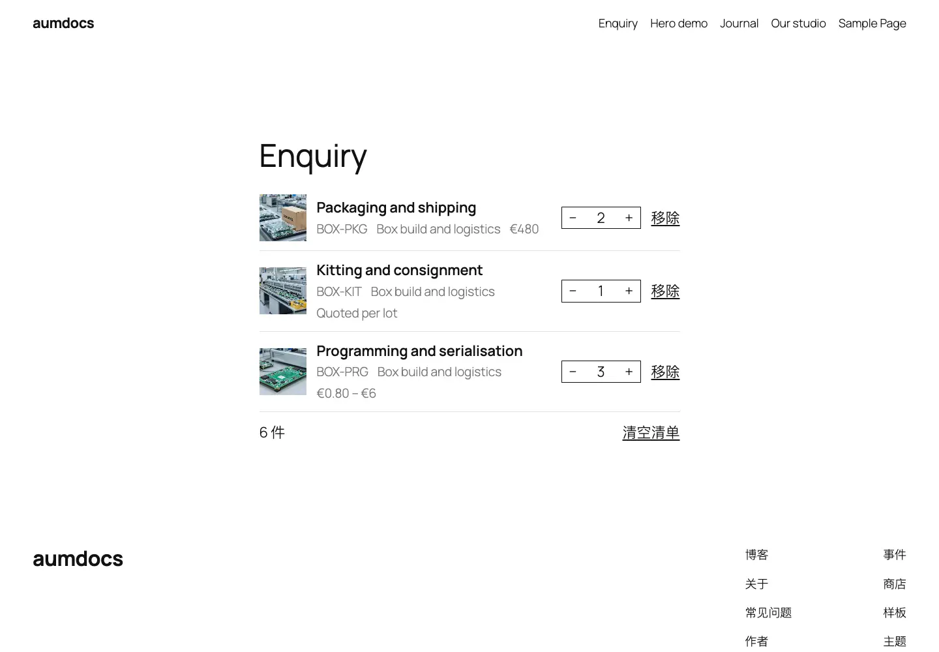Remove Programming and serialisation via 移除 link
The width and height of the screenshot is (939, 652).
pyautogui.click(x=665, y=372)
